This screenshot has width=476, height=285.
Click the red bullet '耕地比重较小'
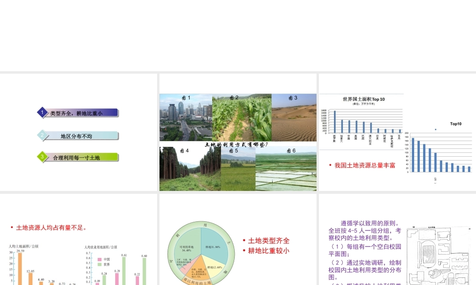(x=268, y=251)
